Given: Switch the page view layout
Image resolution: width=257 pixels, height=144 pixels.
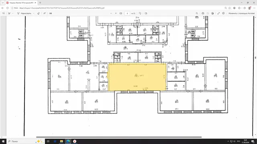Looking at the screenshot, I should tap(146, 13).
